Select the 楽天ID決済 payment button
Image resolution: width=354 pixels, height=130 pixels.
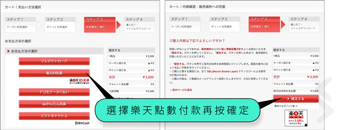click(54, 73)
